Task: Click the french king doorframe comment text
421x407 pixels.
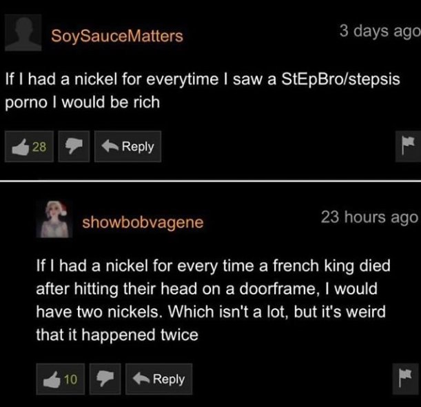Action: point(214,266)
